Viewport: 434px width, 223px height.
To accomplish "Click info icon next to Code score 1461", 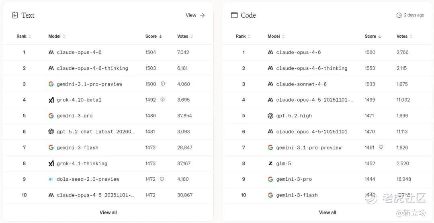I will tap(381, 147).
